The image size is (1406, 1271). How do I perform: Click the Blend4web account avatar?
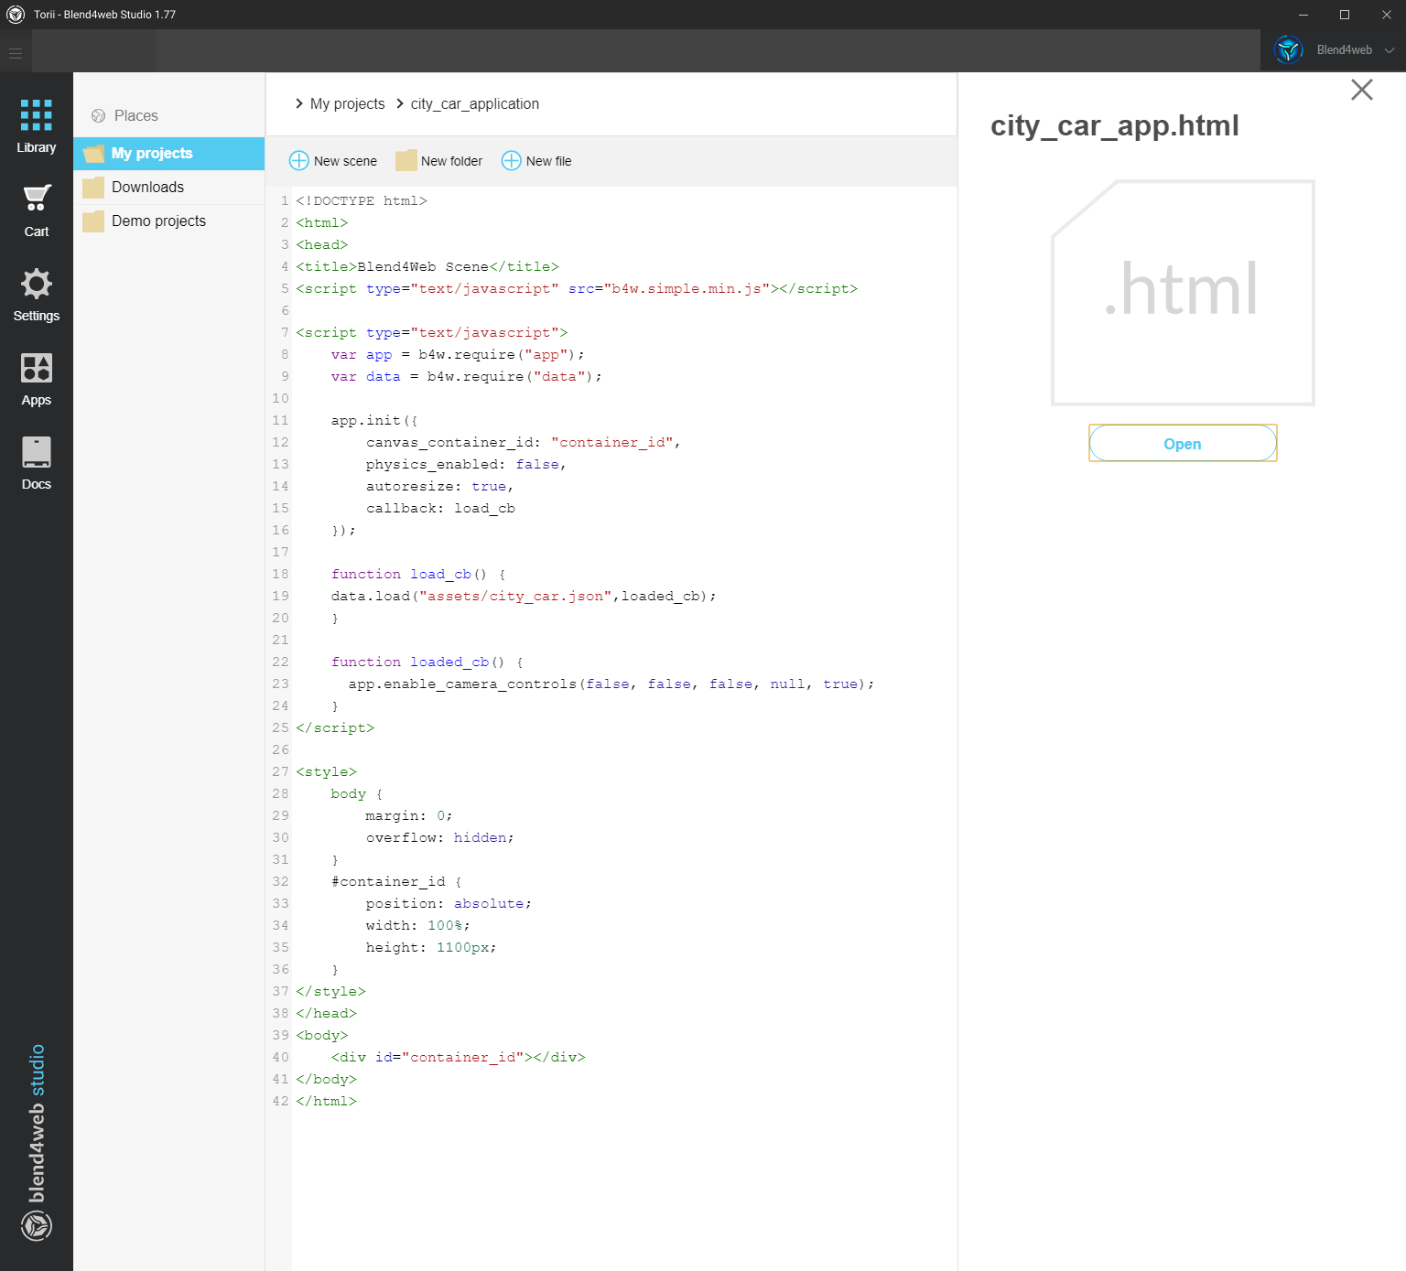click(1289, 49)
